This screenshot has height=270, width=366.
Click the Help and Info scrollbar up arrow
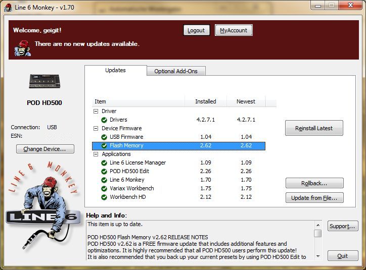click(317, 225)
